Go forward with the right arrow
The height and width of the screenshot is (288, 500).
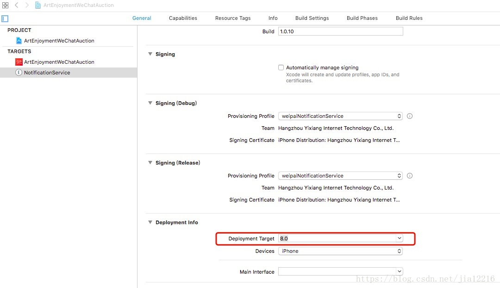27,5
